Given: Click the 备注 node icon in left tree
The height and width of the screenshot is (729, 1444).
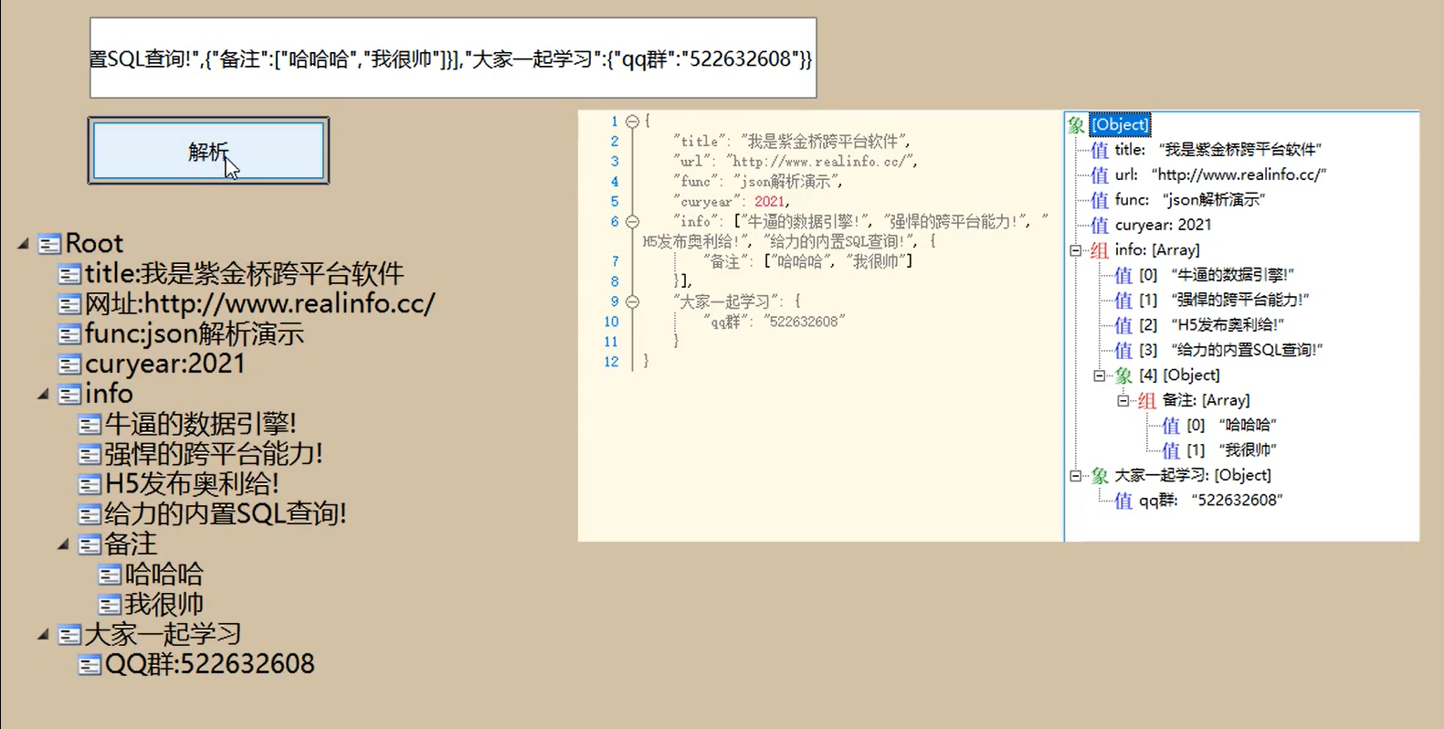Looking at the screenshot, I should 90,545.
